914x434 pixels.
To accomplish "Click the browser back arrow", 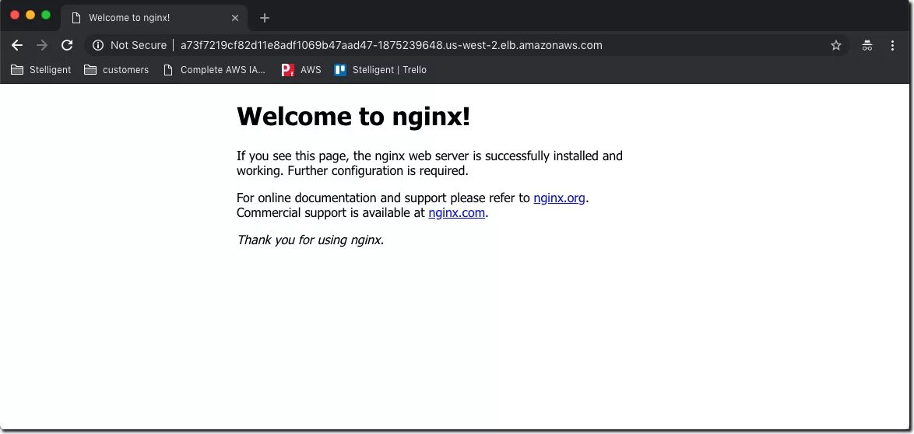I will tap(17, 45).
